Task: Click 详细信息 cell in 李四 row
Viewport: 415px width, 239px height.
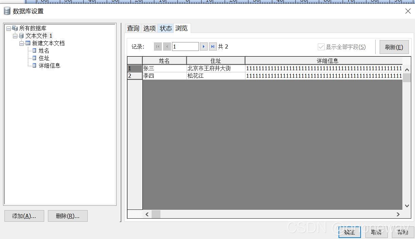Action: pyautogui.click(x=324, y=76)
